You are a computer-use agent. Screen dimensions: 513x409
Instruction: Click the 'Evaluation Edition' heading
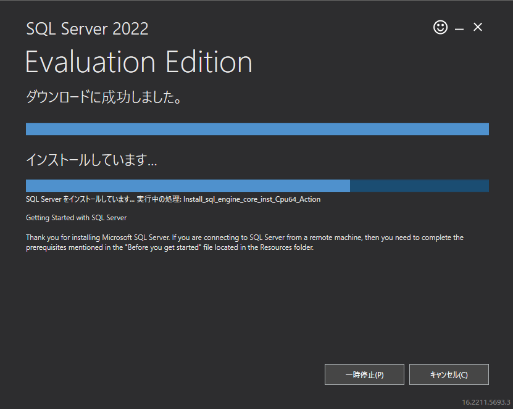[x=139, y=62]
